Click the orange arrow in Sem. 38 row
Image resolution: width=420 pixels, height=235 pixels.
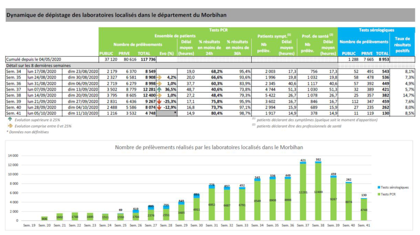tap(159, 95)
